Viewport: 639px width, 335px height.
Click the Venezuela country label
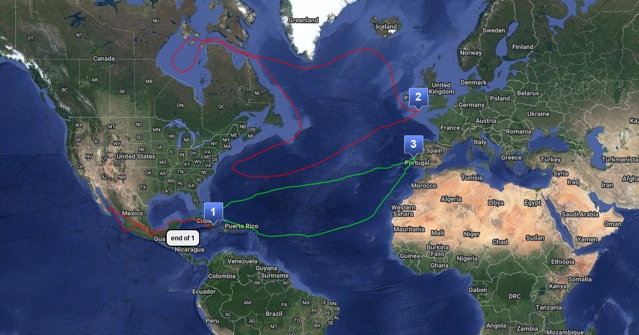coord(242,261)
